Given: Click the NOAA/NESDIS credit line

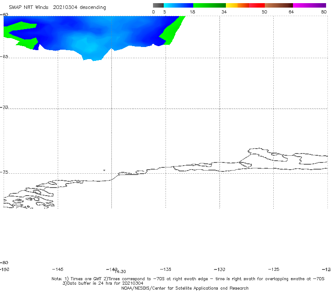Looking at the screenshot, I should click(185, 288).
